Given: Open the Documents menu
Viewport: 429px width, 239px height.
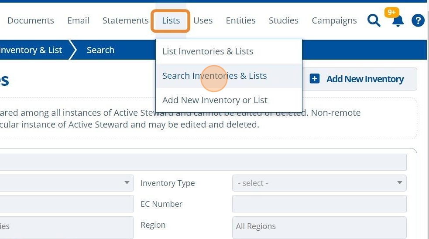Looking at the screenshot, I should point(31,20).
